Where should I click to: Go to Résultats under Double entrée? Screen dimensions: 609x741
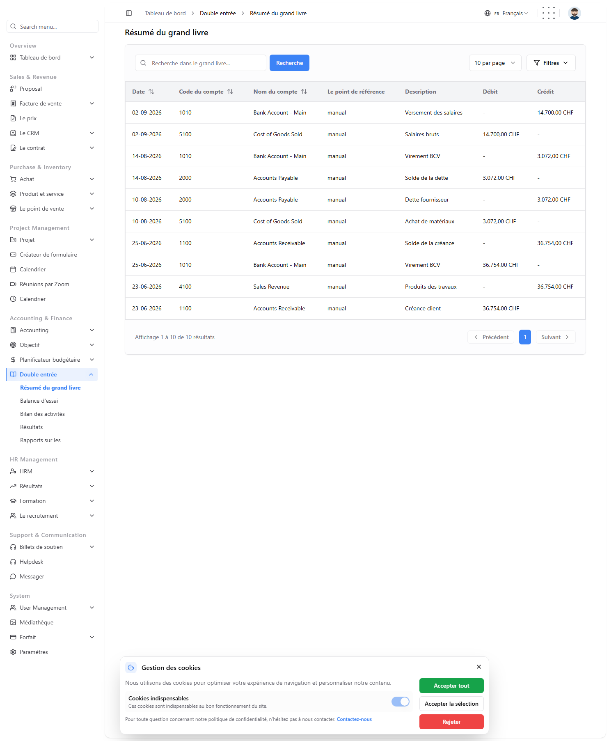(31, 427)
